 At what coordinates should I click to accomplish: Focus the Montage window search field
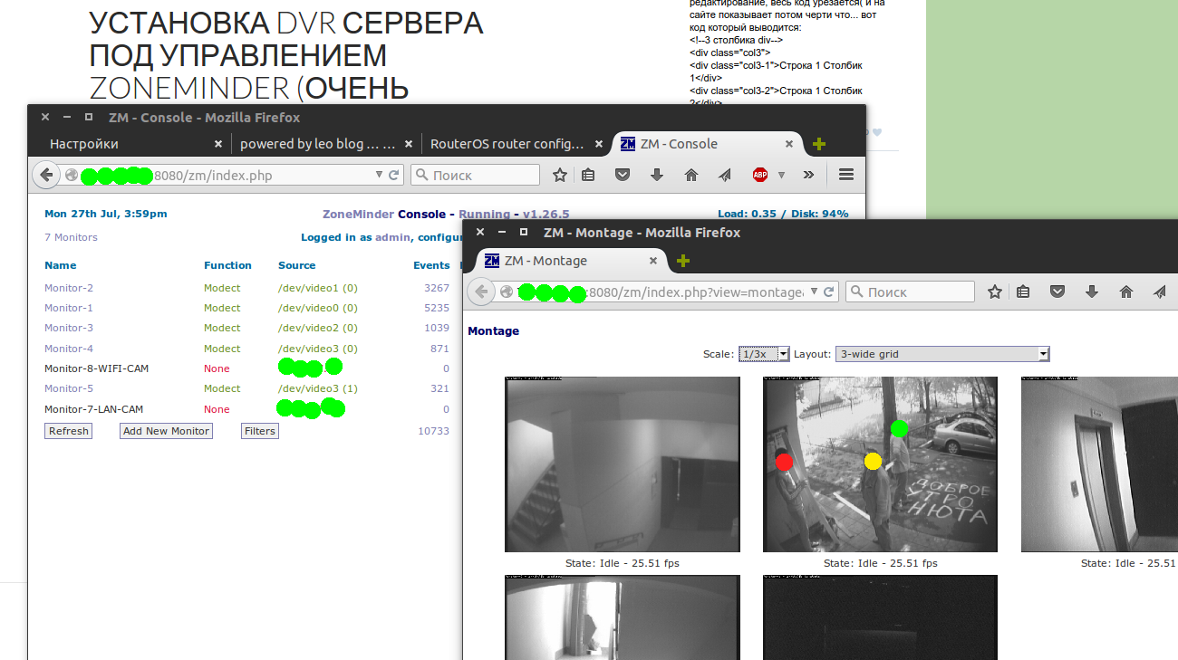pos(910,292)
